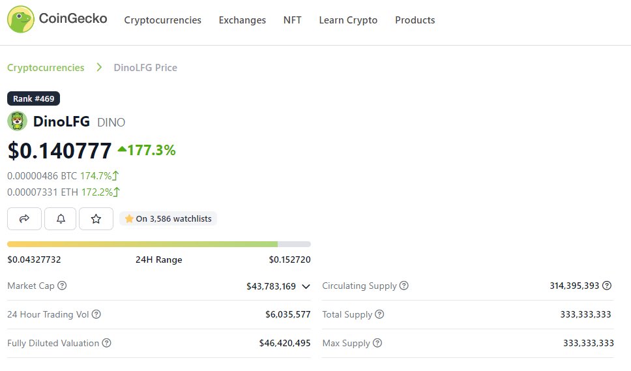
Task: Click the DinoLFG coin name heading
Action: click(61, 121)
